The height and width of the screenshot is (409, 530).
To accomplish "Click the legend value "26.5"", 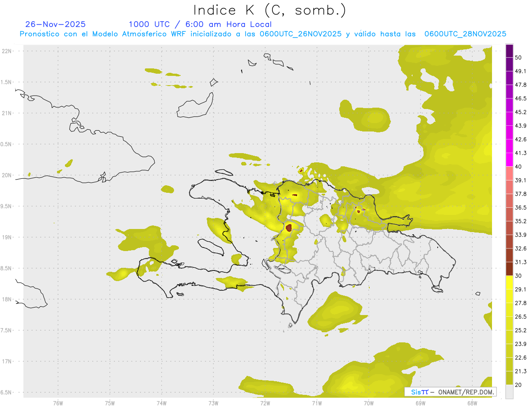I will (x=520, y=317).
